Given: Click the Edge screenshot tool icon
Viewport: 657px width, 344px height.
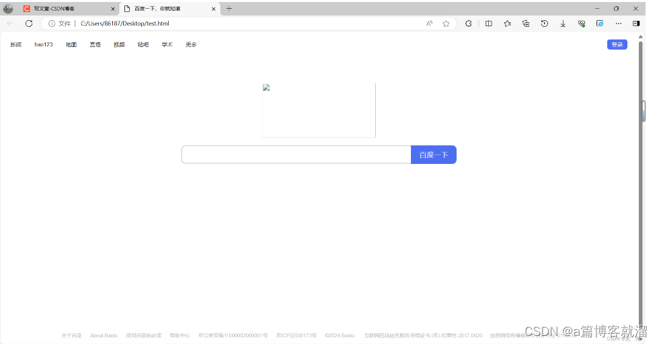Looking at the screenshot, I should [x=600, y=24].
